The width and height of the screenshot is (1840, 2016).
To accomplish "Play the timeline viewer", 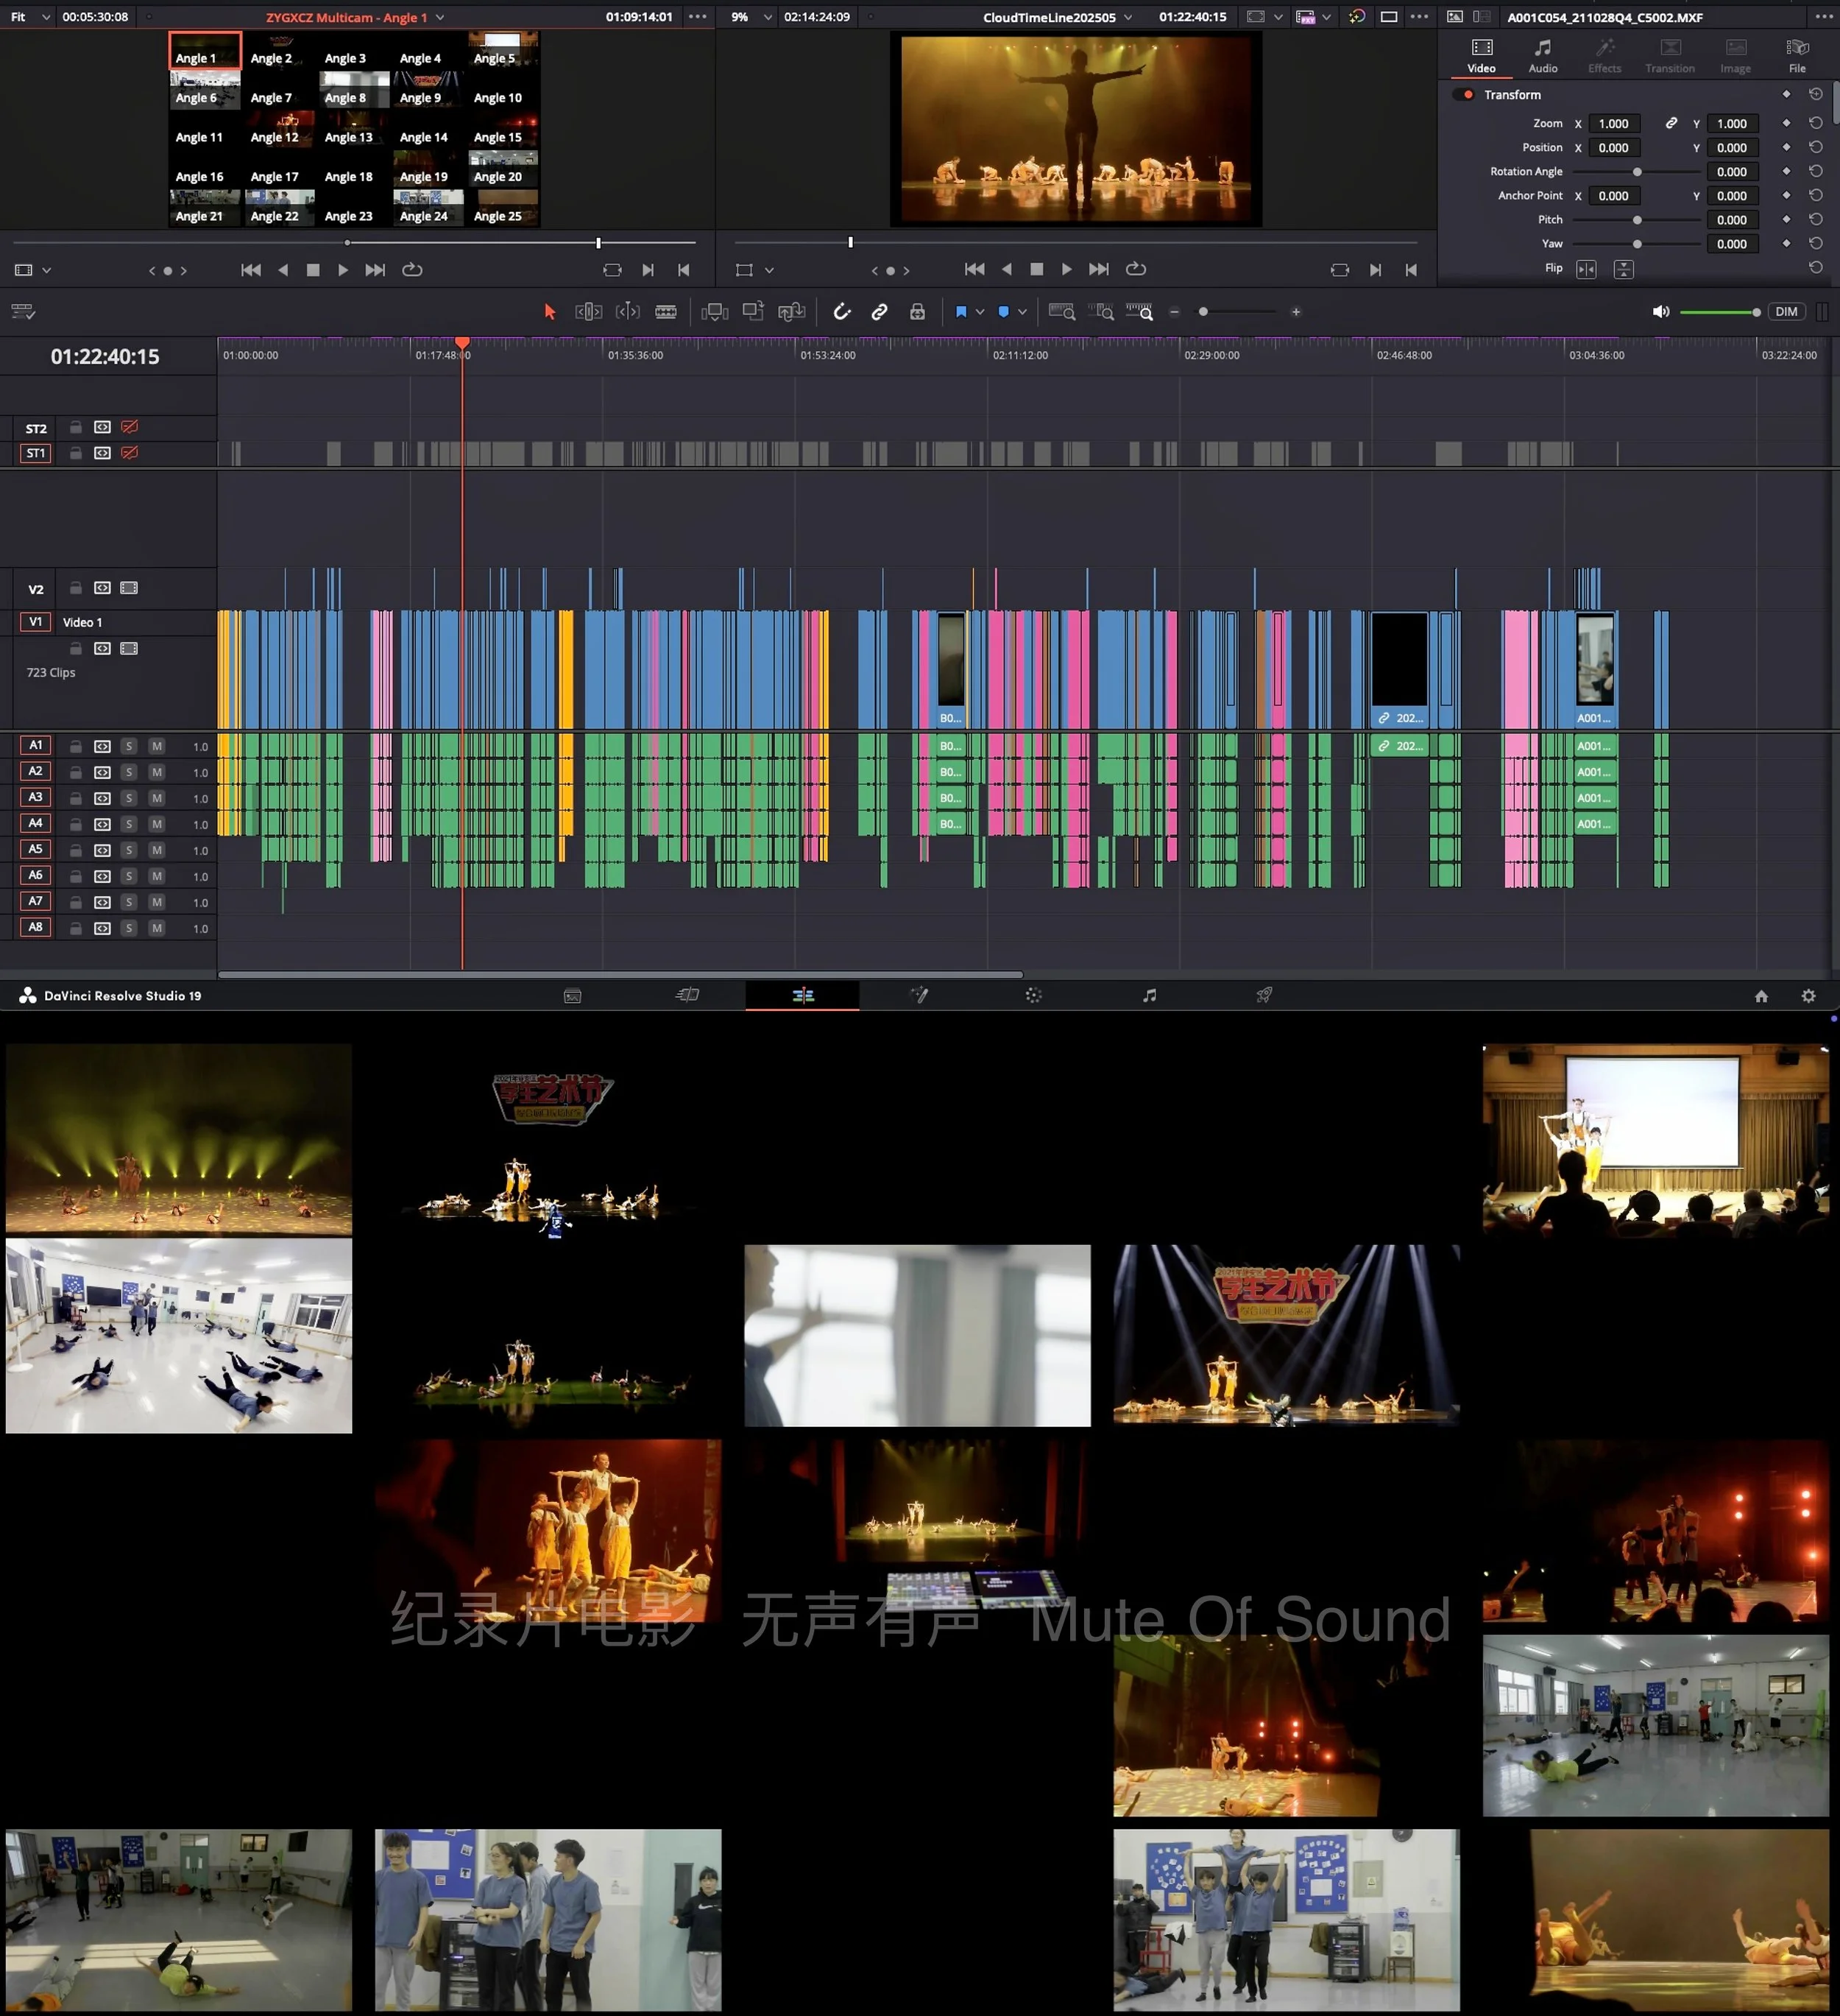I will coord(1066,269).
